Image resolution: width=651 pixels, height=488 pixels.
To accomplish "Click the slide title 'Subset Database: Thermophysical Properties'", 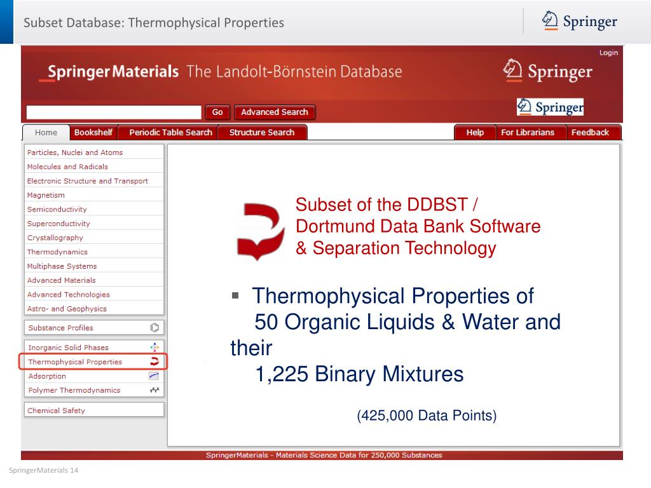I will pyautogui.click(x=154, y=22).
